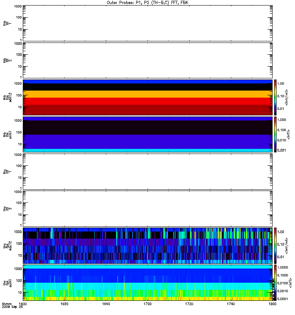Click the blue top band in thb fbk edc12
Image resolution: width=295 pixels, height=315 pixels.
coord(147,82)
